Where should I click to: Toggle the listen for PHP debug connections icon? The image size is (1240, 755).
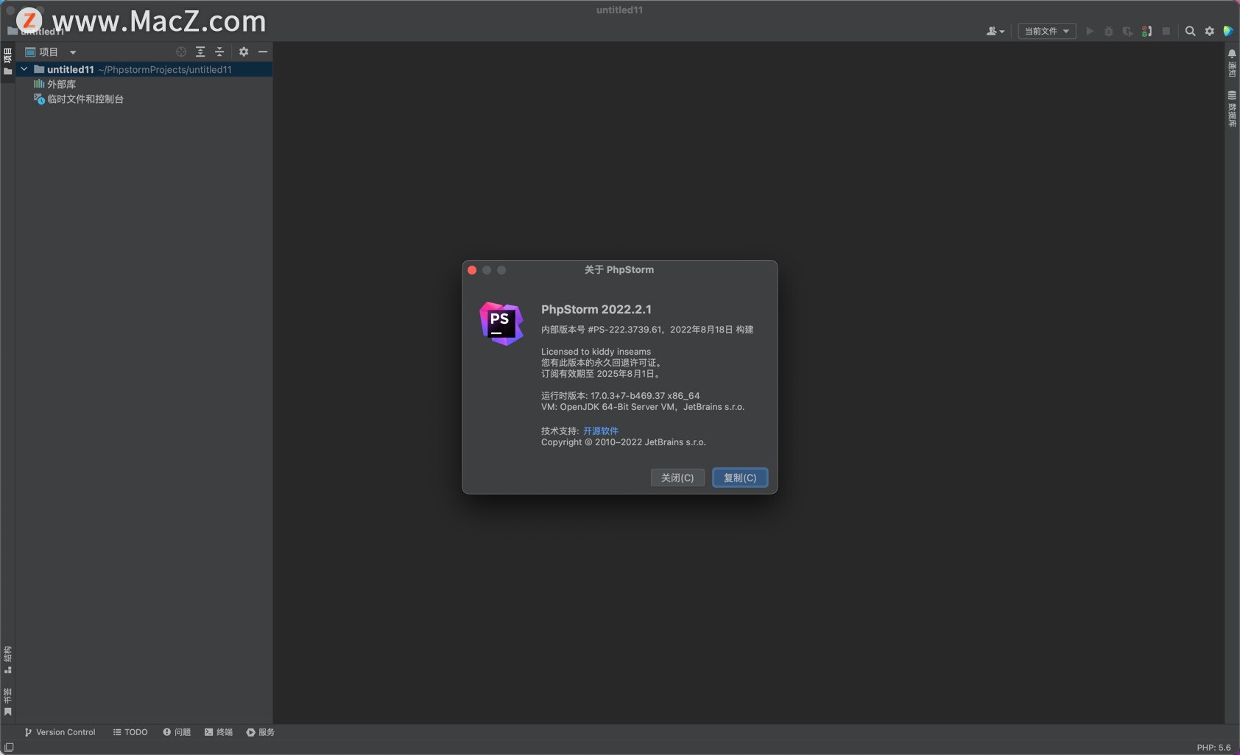pyautogui.click(x=1146, y=31)
